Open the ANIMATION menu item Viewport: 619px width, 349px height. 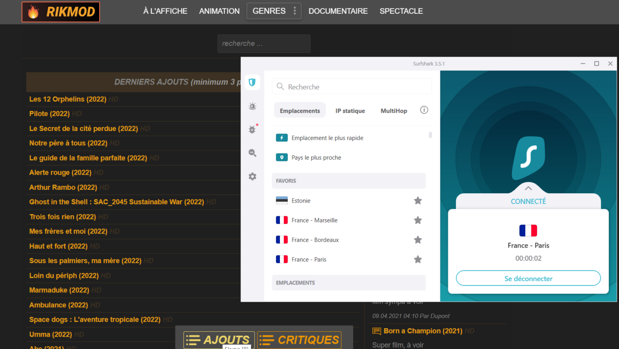coord(219,11)
